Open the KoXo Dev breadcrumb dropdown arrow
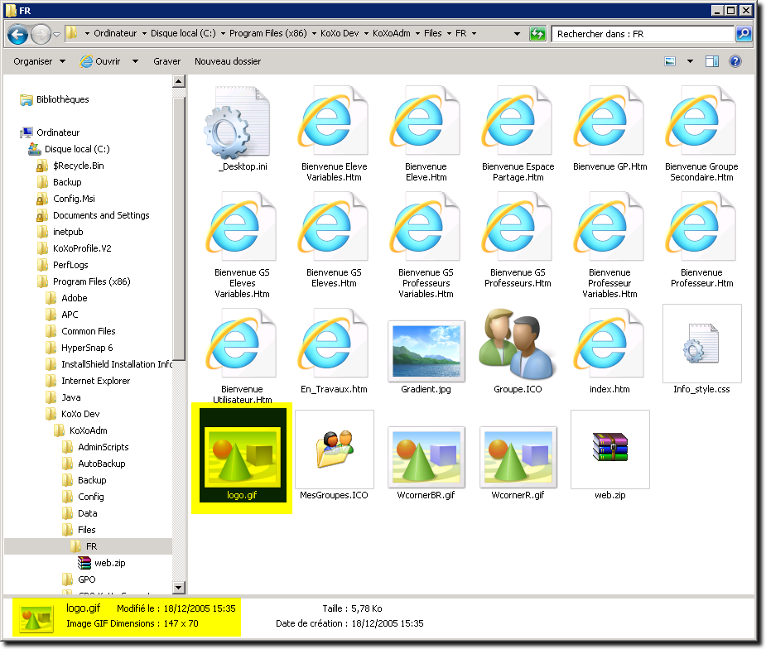 click(366, 34)
